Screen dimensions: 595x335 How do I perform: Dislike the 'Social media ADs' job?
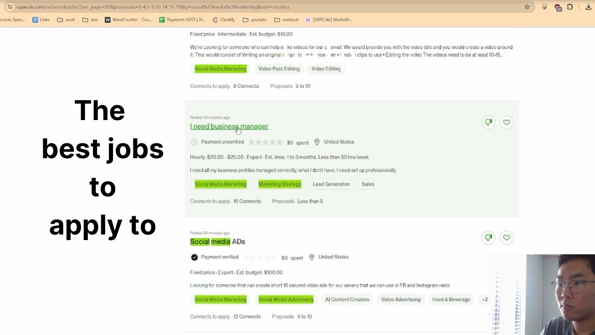point(489,238)
